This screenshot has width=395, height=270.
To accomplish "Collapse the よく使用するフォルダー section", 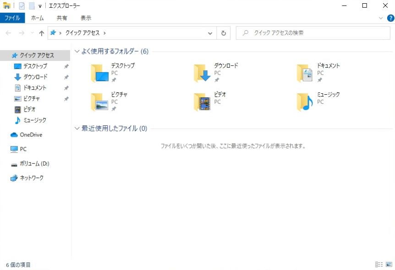I will click(x=77, y=52).
